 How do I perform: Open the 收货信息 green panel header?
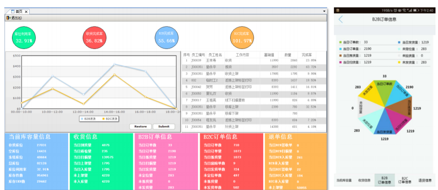coord(85,137)
